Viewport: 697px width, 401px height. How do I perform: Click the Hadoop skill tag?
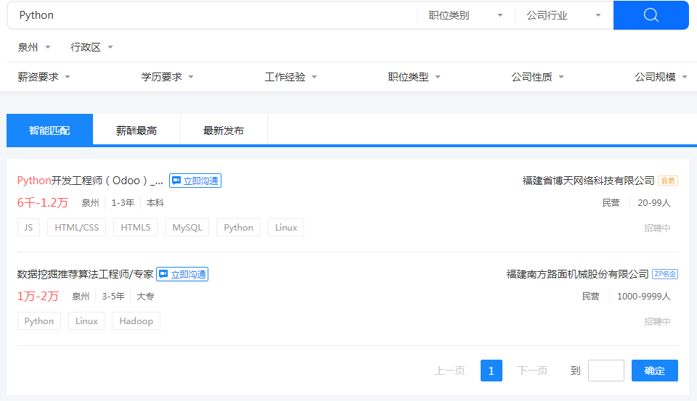pyautogui.click(x=136, y=321)
